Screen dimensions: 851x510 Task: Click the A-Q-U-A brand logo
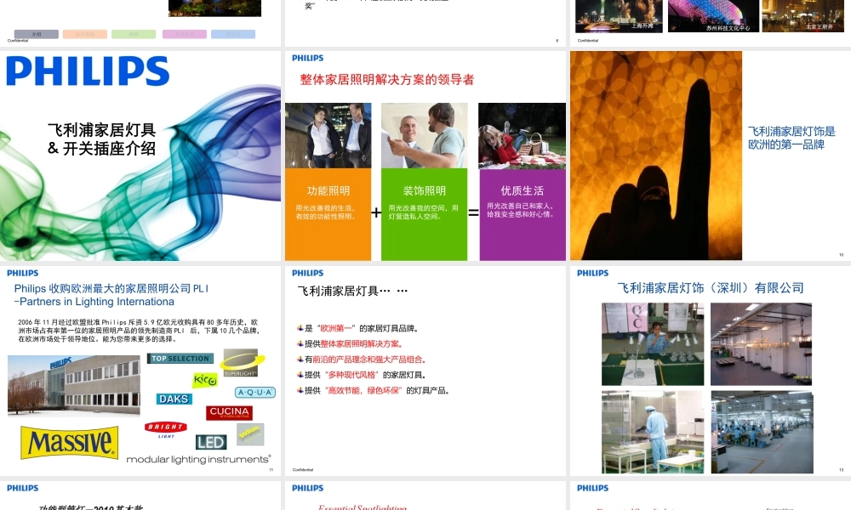(x=255, y=392)
